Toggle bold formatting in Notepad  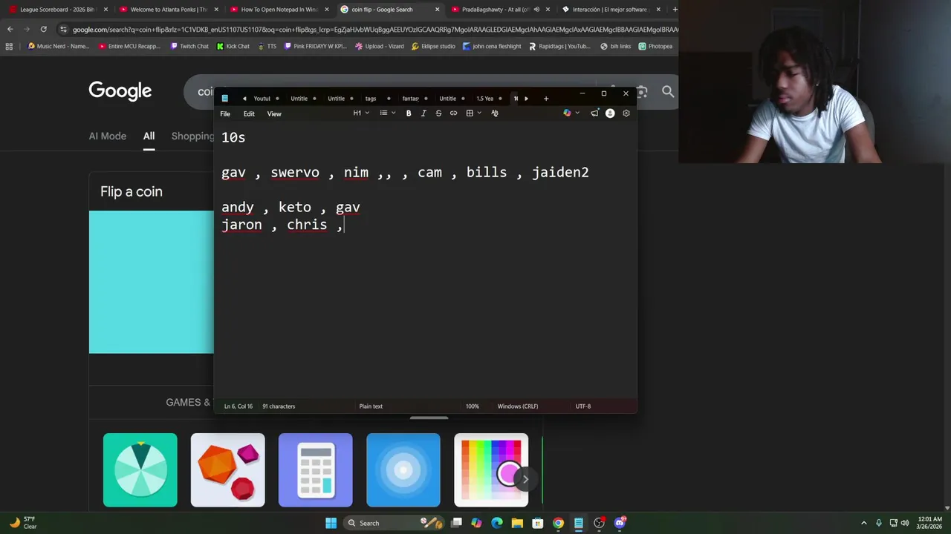point(409,113)
